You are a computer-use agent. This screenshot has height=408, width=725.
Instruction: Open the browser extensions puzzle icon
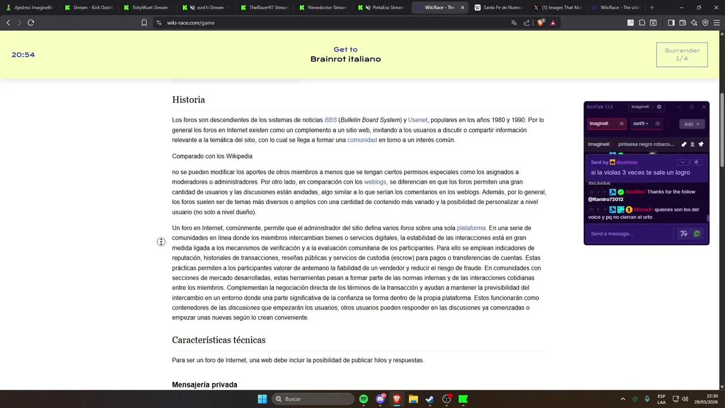click(x=642, y=23)
